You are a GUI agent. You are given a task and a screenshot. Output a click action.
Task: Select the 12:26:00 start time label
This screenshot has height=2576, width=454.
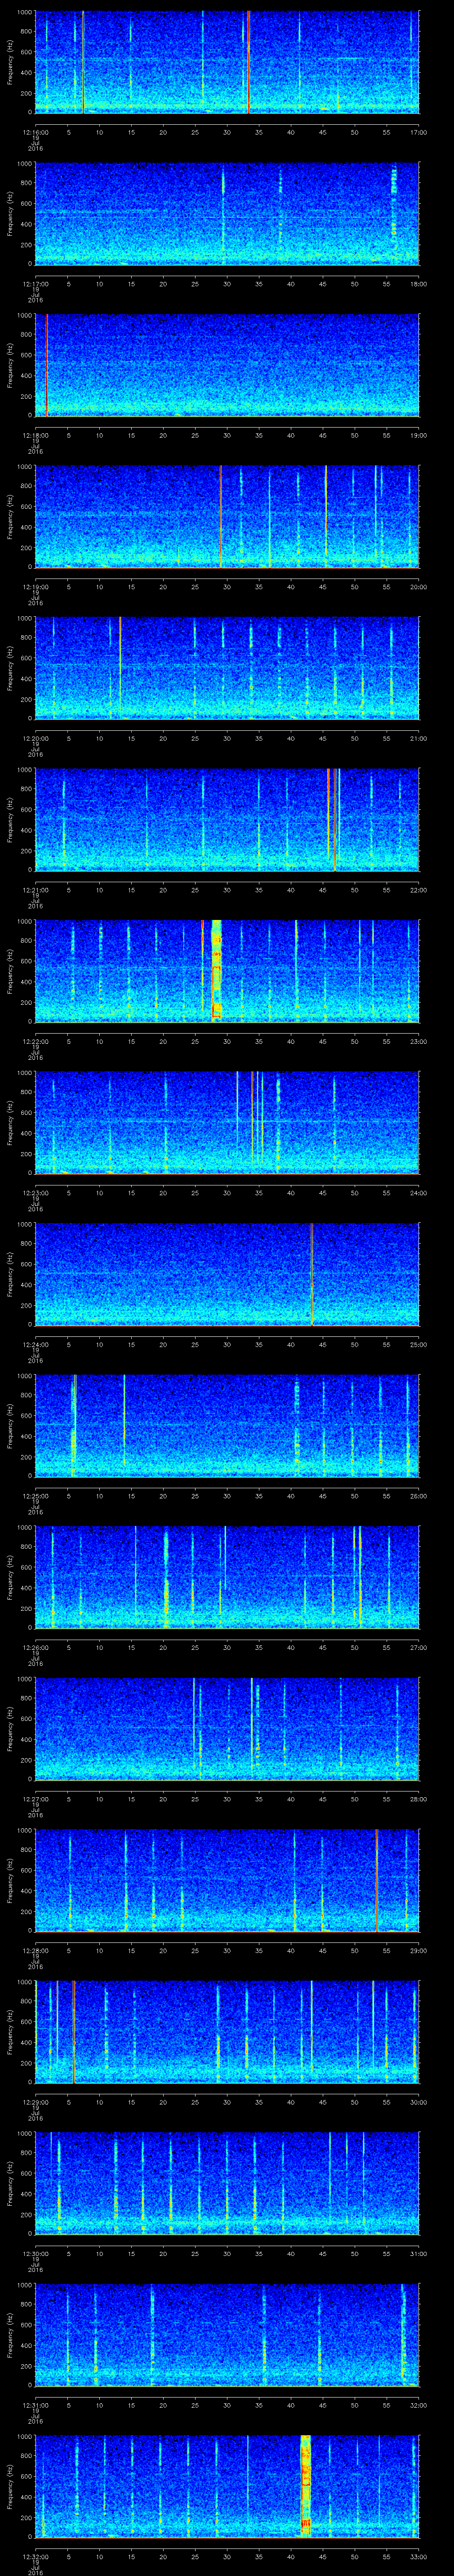point(36,1647)
